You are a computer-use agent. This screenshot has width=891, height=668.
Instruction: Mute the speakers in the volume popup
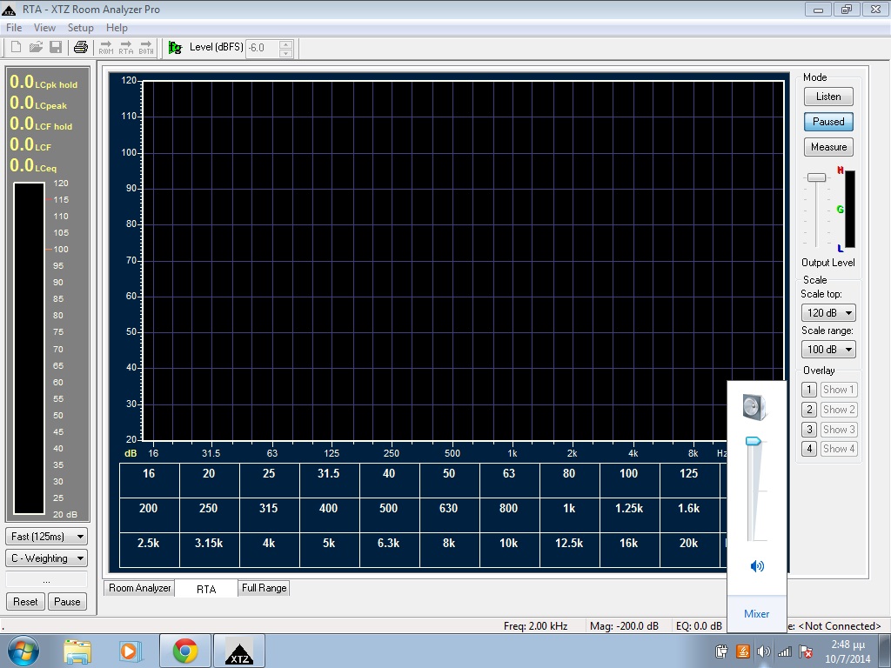757,566
